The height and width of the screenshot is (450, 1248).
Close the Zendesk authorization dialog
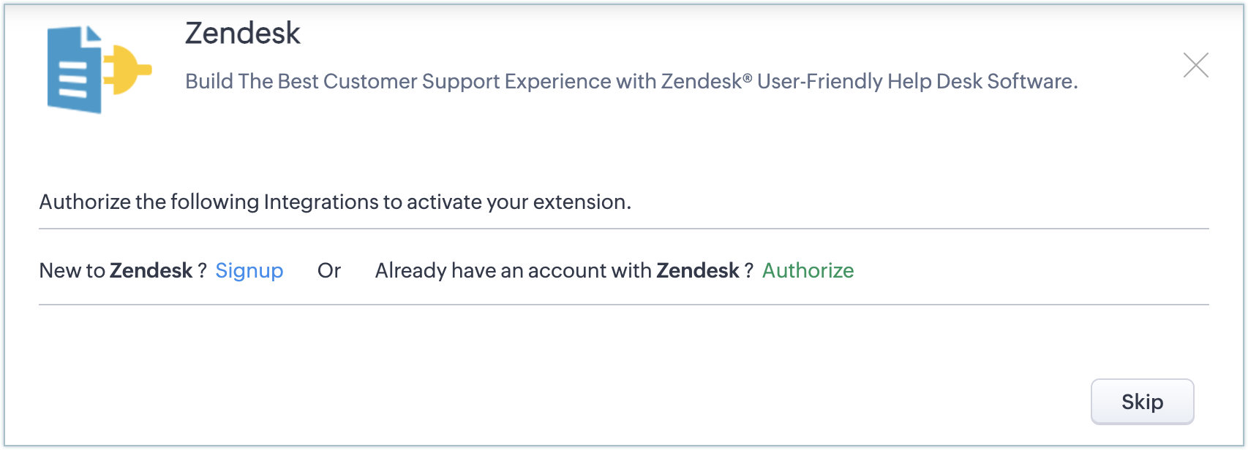pos(1195,66)
